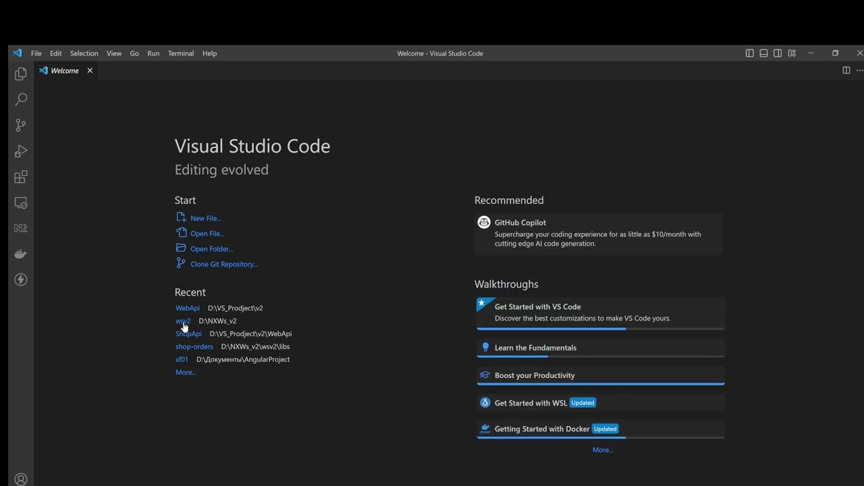The height and width of the screenshot is (486, 864).
Task: Click path text D:\VS_Prodject\v2
Action: pos(236,308)
